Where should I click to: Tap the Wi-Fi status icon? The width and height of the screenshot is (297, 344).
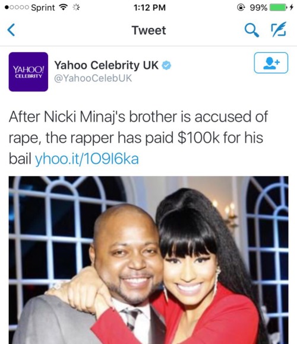click(x=64, y=8)
